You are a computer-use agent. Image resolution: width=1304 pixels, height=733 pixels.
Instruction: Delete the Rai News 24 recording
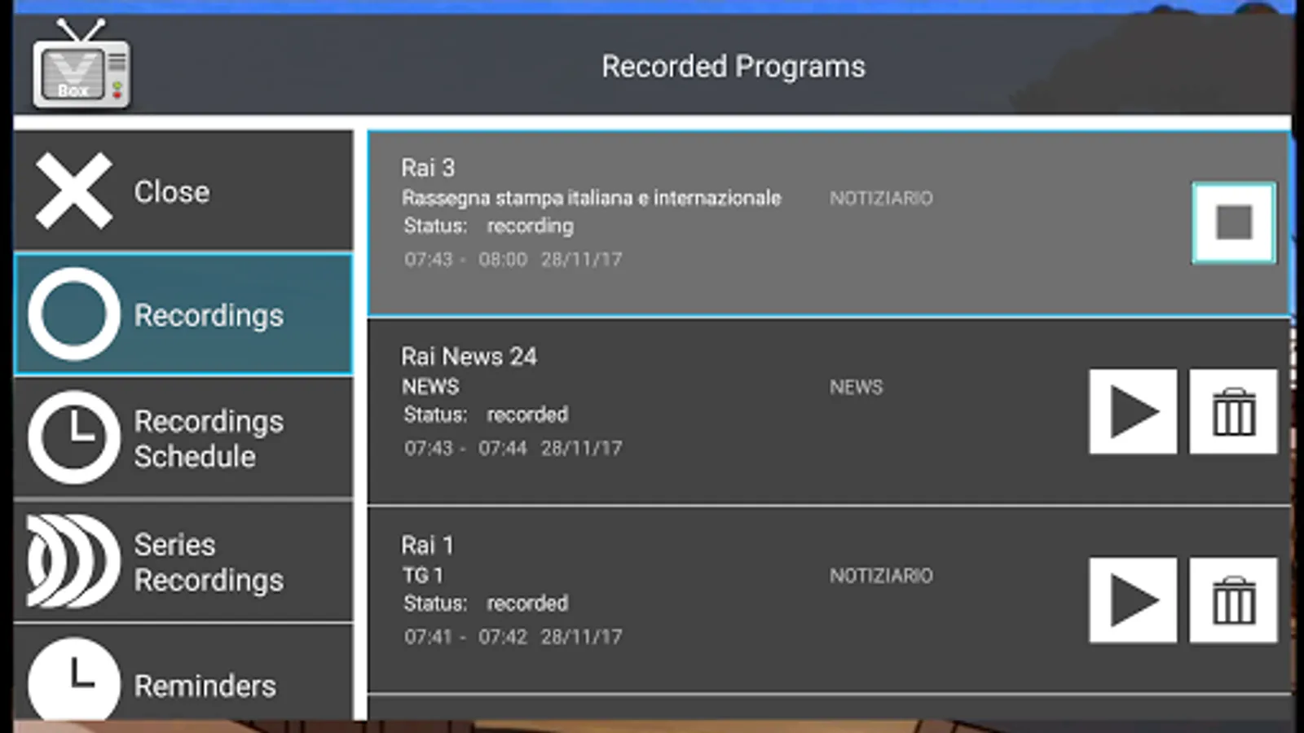[x=1233, y=411]
